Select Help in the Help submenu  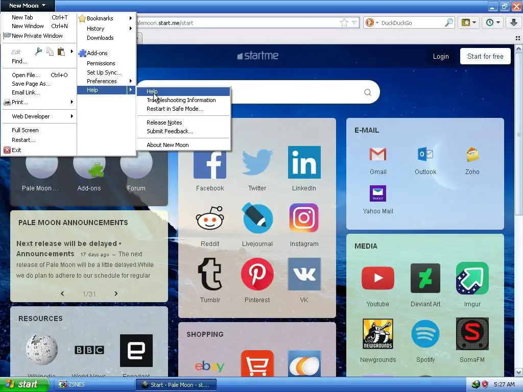coord(183,91)
